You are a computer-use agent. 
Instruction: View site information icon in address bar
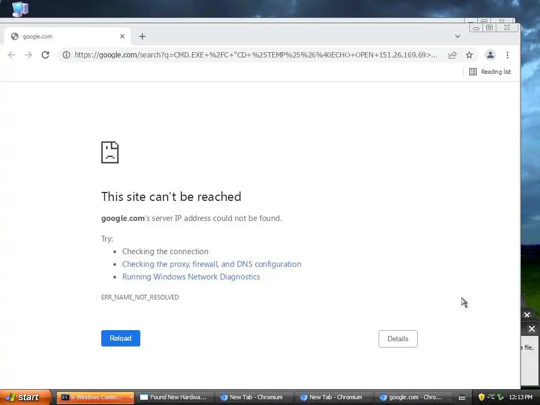[66, 55]
